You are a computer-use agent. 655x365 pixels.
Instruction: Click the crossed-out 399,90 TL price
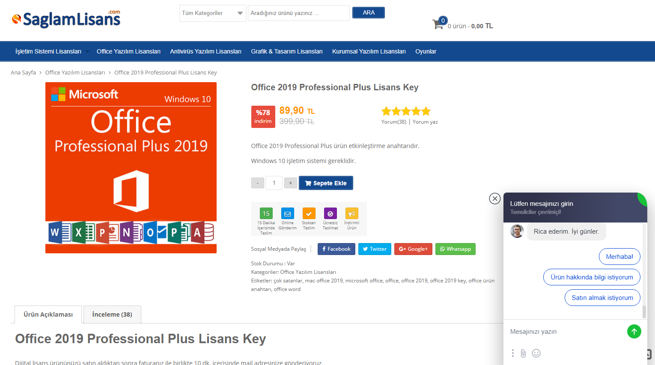(x=297, y=122)
